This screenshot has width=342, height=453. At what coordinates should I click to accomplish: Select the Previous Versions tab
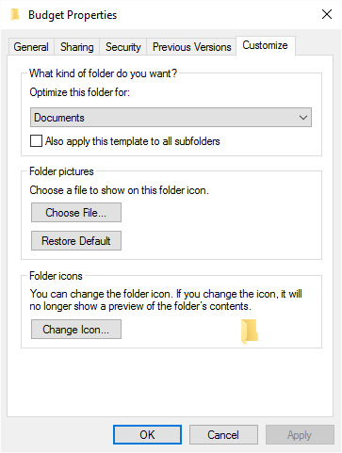(x=191, y=47)
